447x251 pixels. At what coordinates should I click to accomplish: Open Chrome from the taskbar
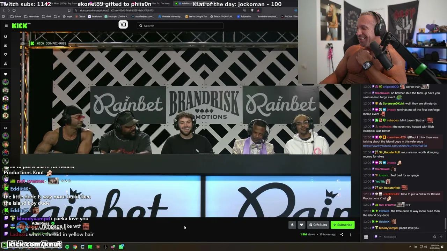point(75,247)
